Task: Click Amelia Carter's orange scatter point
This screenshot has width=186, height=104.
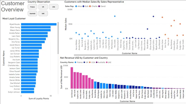Action: tap(162, 17)
